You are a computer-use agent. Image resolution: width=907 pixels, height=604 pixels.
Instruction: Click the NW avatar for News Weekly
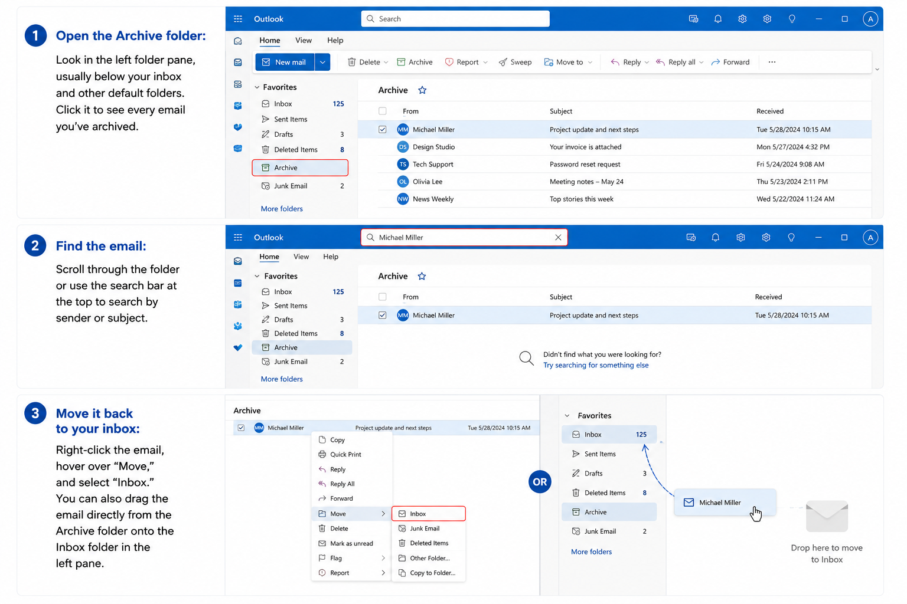403,199
